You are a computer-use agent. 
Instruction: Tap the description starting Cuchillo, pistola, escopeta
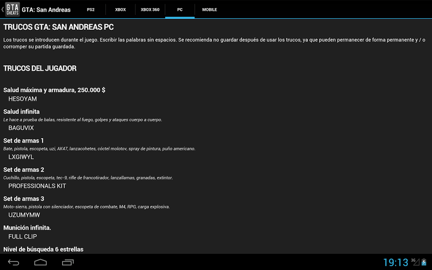pos(88,178)
